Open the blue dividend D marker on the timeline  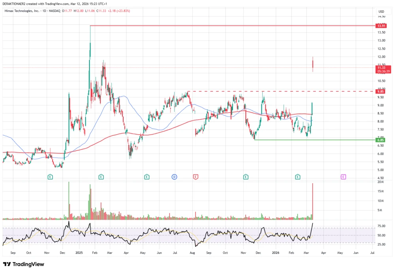[173, 177]
